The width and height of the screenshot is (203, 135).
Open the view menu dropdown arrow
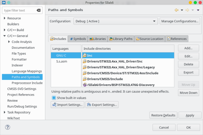tap(198, 10)
